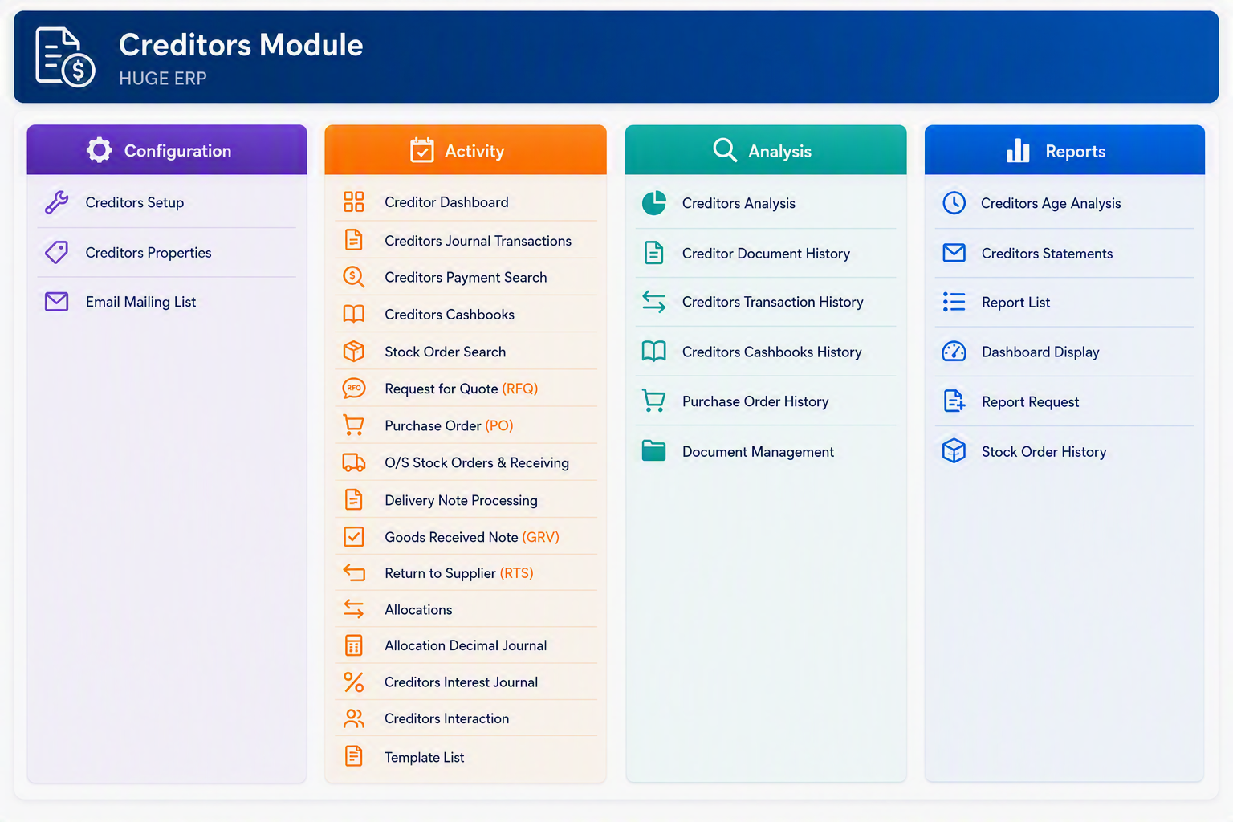
Task: View Creditor Document History
Action: (x=766, y=253)
